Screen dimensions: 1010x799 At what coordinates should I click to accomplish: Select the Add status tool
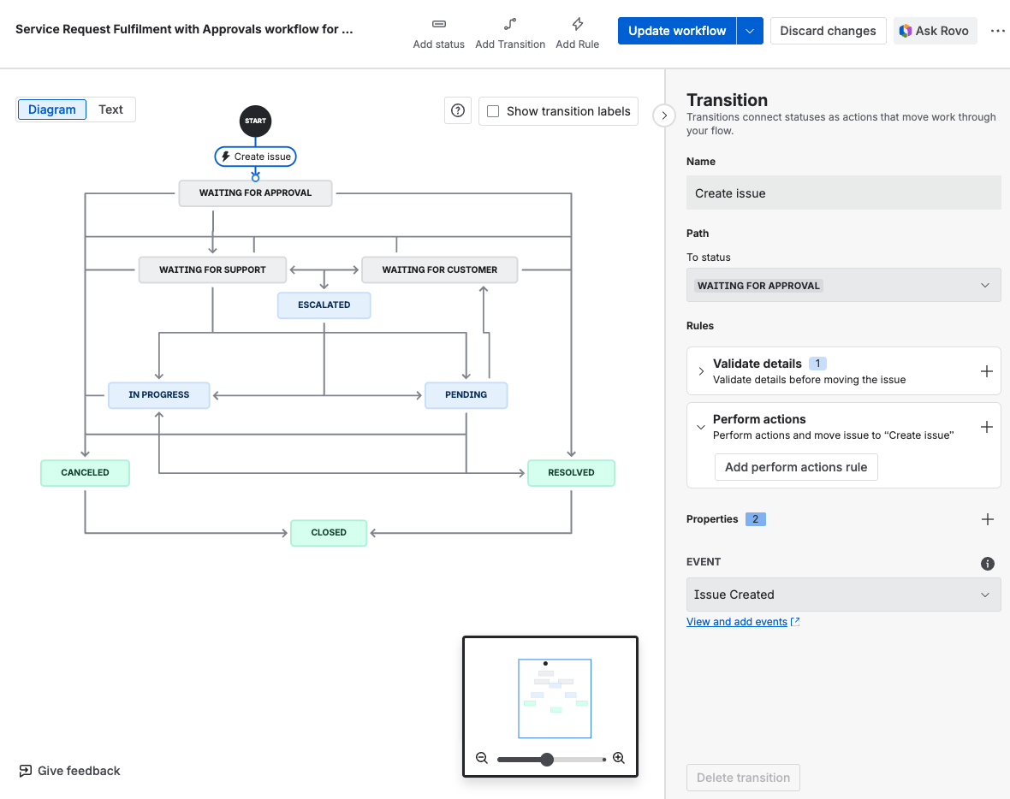click(x=438, y=31)
